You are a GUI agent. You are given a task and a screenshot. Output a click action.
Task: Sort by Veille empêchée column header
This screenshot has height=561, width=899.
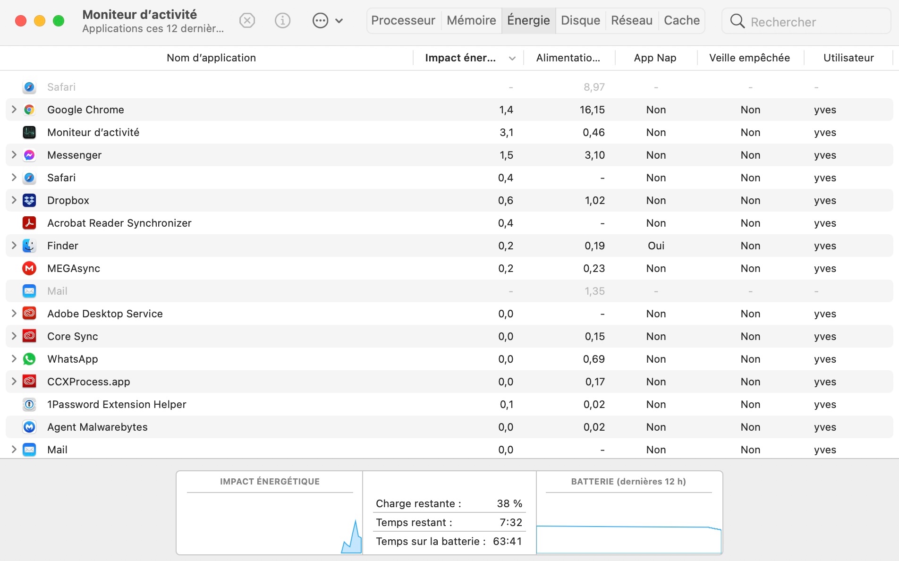(749, 58)
